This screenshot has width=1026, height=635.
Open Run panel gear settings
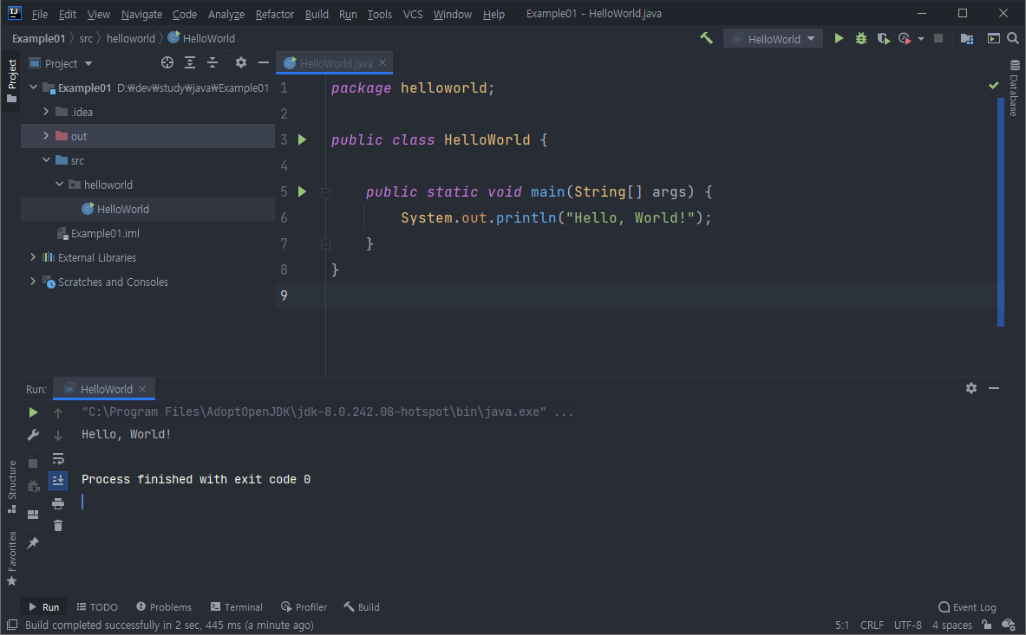(971, 388)
